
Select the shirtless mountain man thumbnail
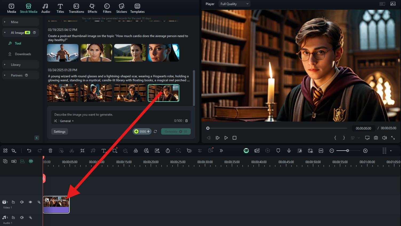pyautogui.click(x=63, y=53)
